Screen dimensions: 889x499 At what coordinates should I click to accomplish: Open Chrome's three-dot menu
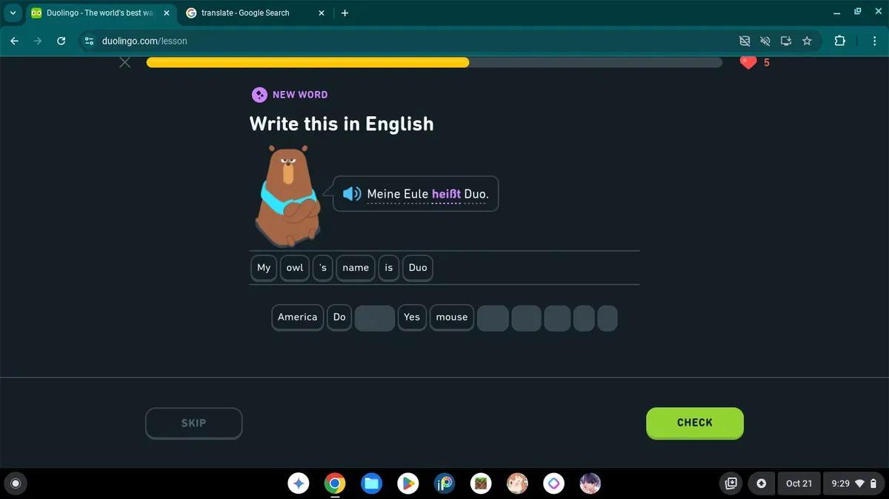tap(875, 41)
